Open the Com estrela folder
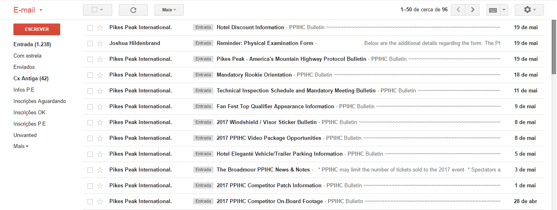 [27, 56]
